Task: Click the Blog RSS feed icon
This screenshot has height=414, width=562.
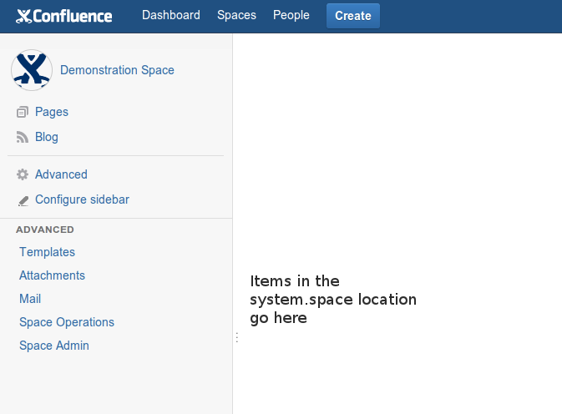Action: pyautogui.click(x=23, y=137)
